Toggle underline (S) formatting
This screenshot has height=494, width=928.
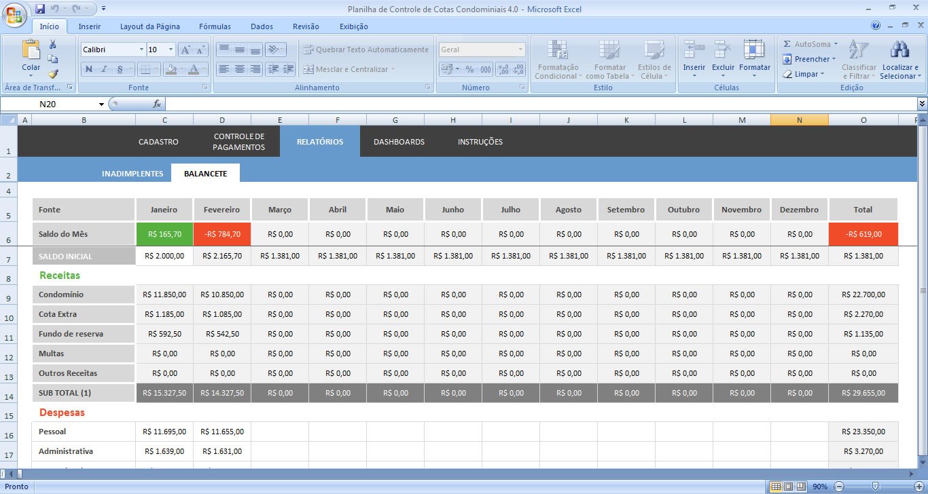click(120, 69)
